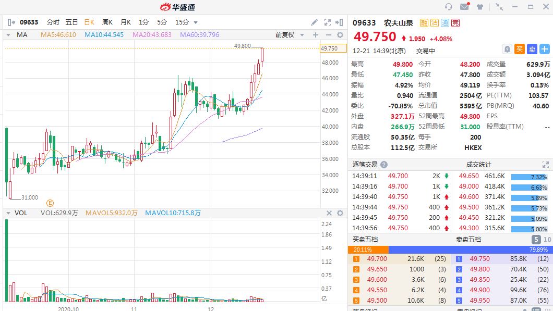Viewport: 553px width, 311px height.
Task: Click the 农夫山泉 stock name
Action: tap(399, 23)
